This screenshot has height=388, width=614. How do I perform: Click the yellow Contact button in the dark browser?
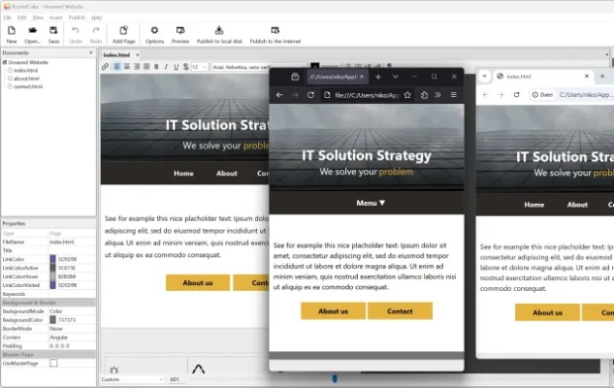[x=400, y=311]
